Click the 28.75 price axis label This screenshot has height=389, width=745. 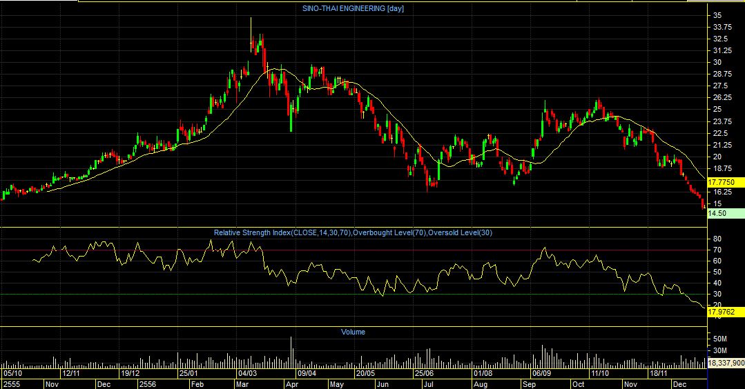tap(722, 74)
